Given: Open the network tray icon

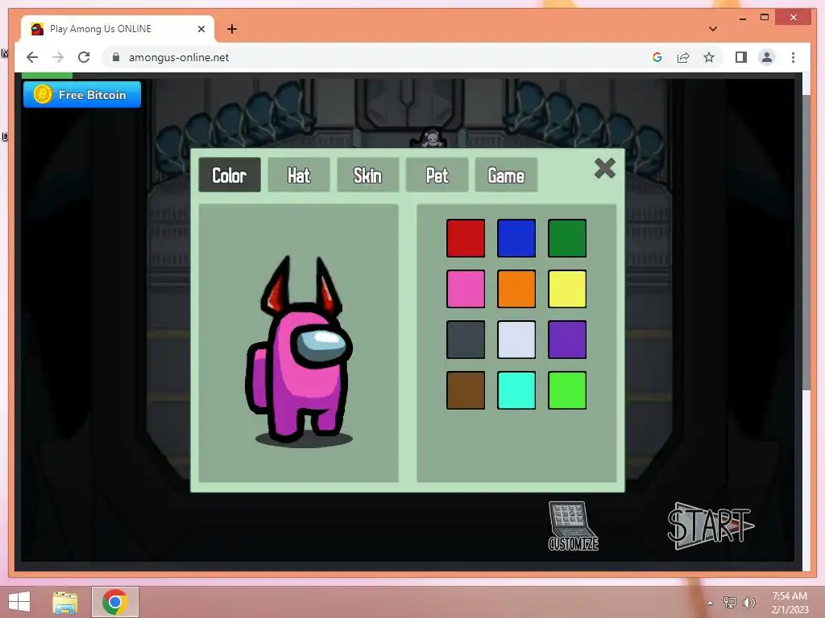Looking at the screenshot, I should point(730,602).
